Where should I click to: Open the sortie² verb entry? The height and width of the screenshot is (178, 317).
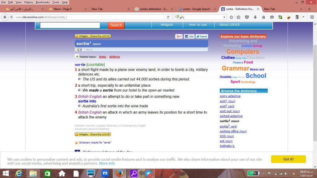click(228, 126)
